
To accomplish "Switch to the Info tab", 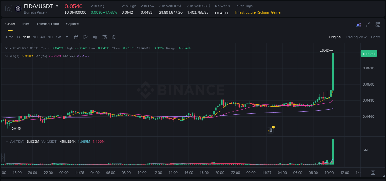I will pyautogui.click(x=26, y=24).
